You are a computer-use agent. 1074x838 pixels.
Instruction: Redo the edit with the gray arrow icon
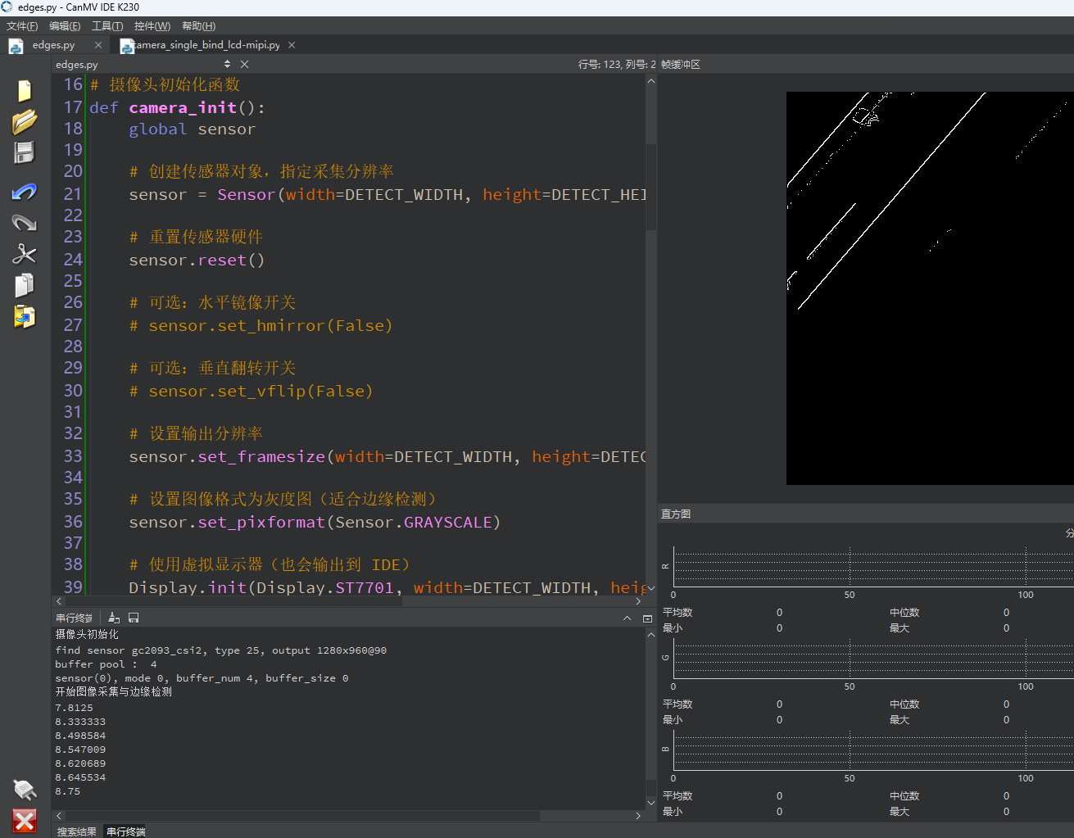(25, 223)
